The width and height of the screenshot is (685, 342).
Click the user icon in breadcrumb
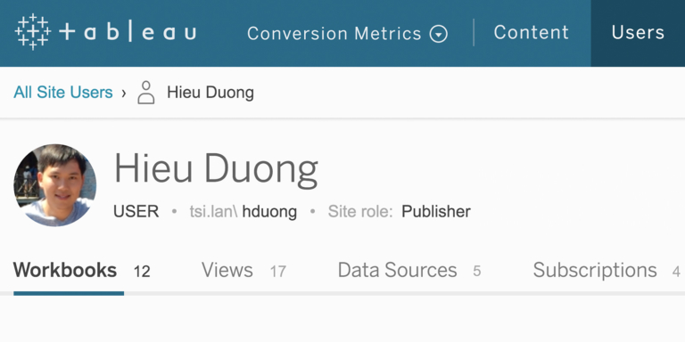[146, 93]
